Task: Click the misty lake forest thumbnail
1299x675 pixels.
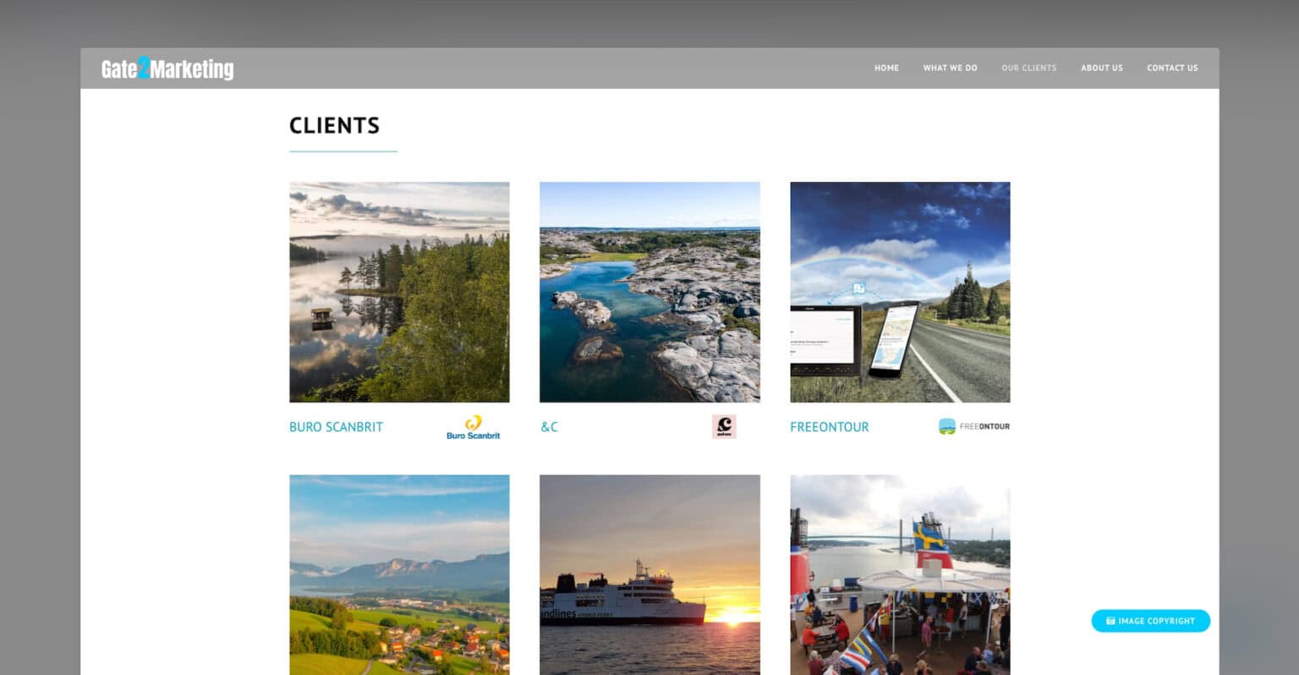Action: [x=399, y=292]
